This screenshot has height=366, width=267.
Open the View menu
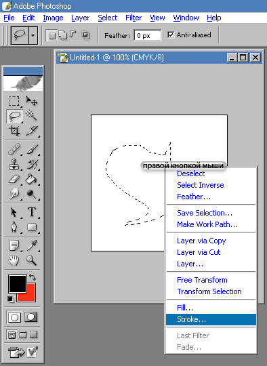[157, 18]
